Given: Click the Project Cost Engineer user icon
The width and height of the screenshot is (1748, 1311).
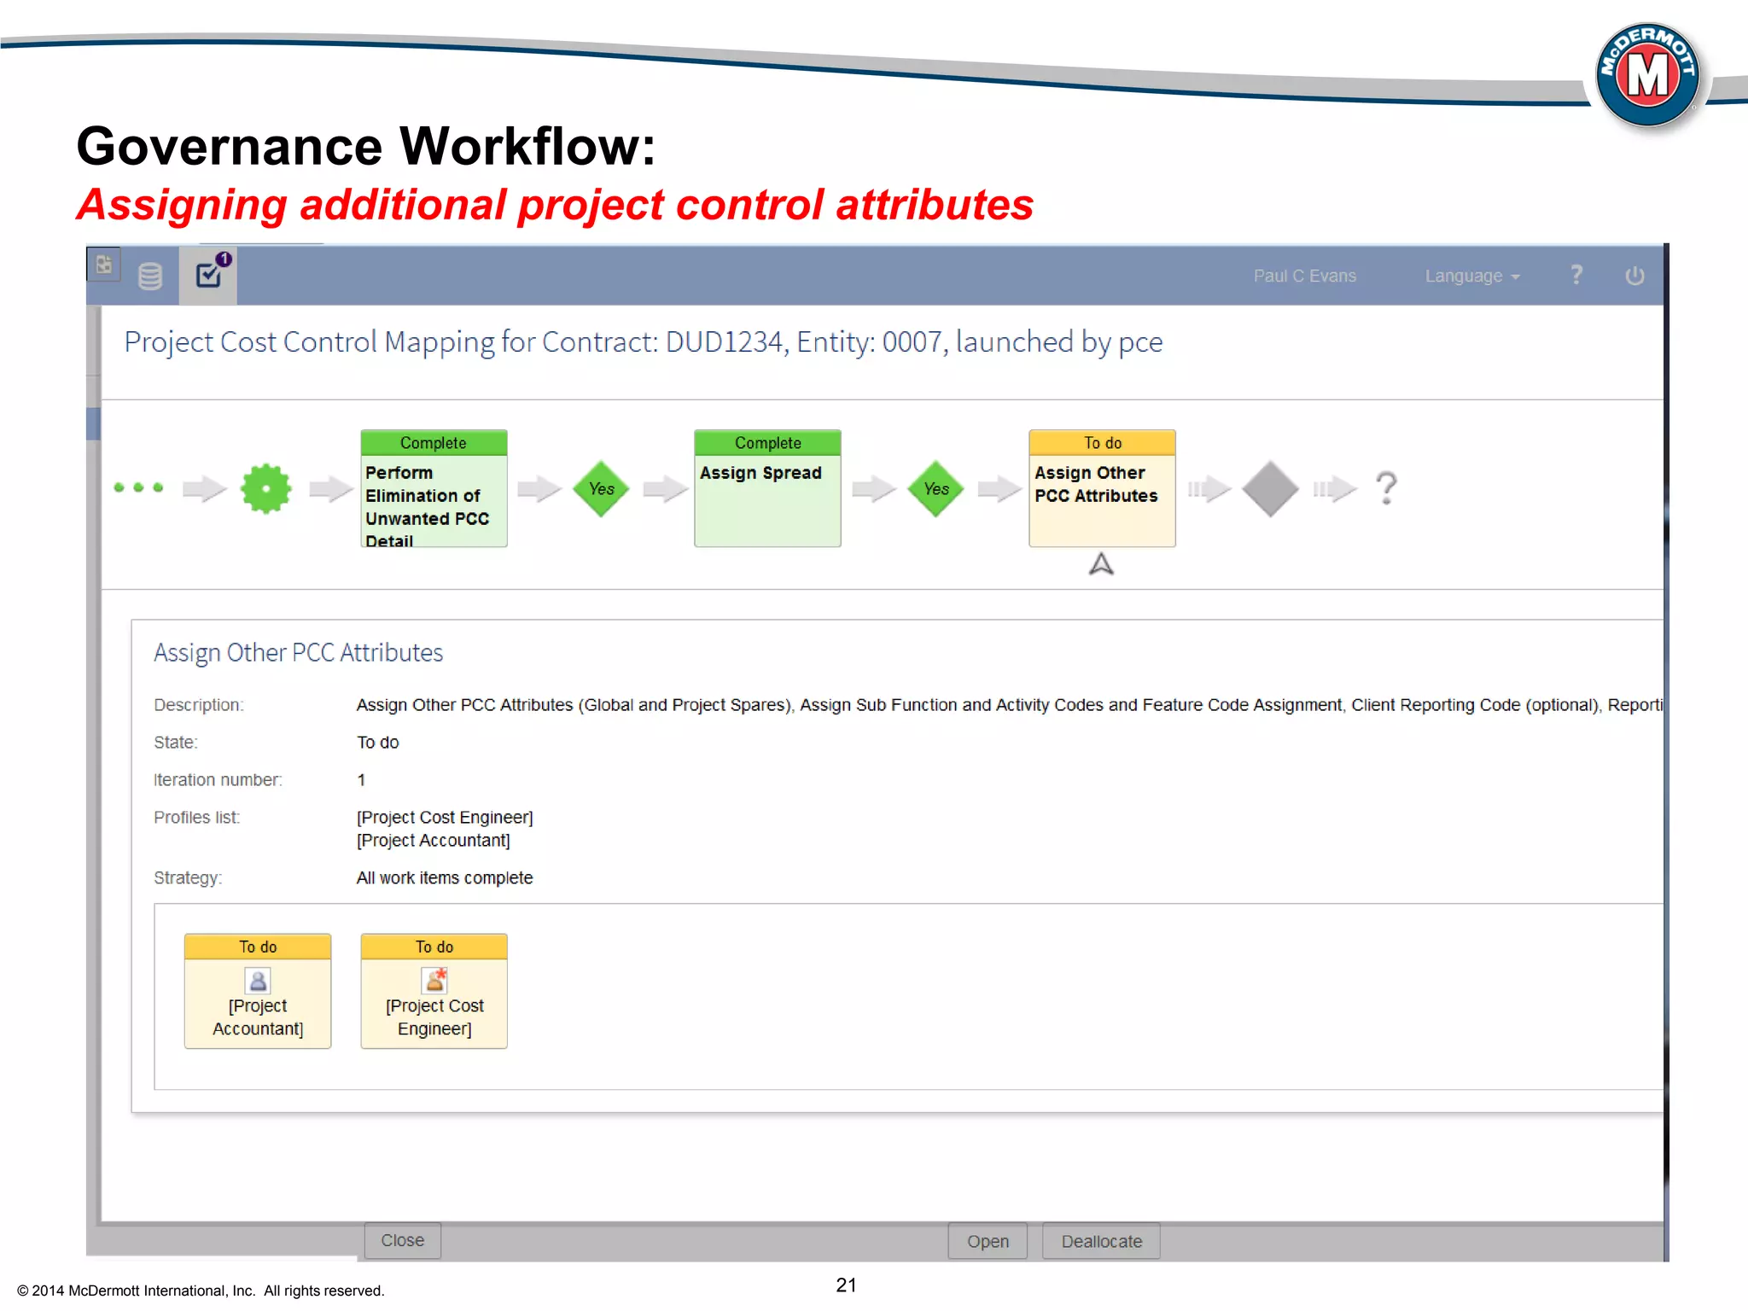Looking at the screenshot, I should click(434, 980).
